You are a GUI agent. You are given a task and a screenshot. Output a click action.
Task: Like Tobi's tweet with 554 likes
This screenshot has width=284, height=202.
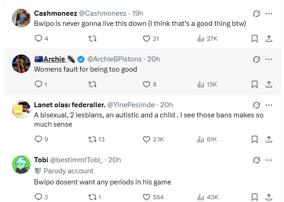(x=147, y=197)
